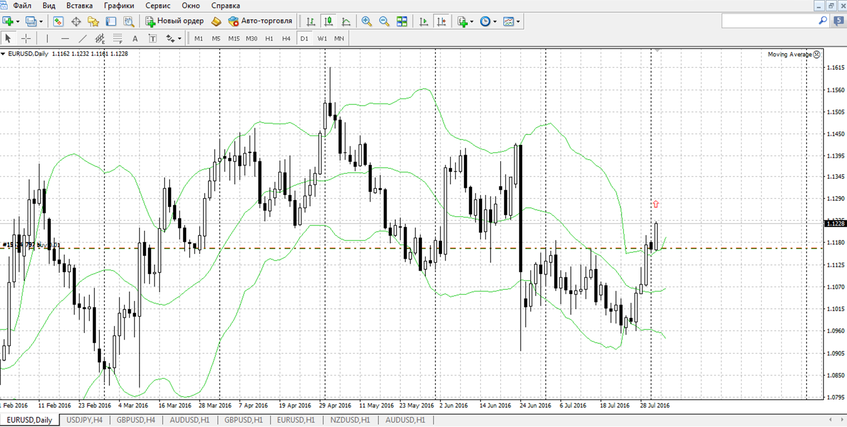Screen dimensions: 847x427
Task: Select the Text Label tool
Action: click(153, 39)
